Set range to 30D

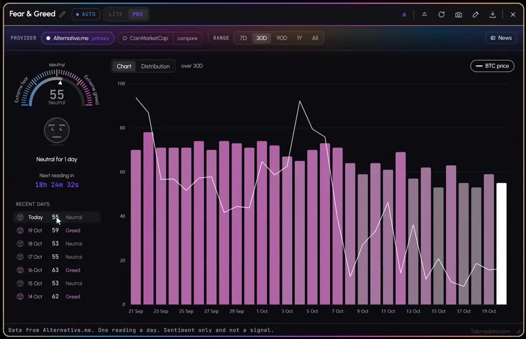point(262,38)
